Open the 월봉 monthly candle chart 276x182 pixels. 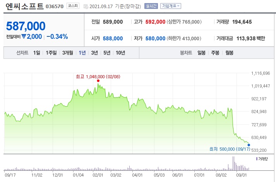229,53
